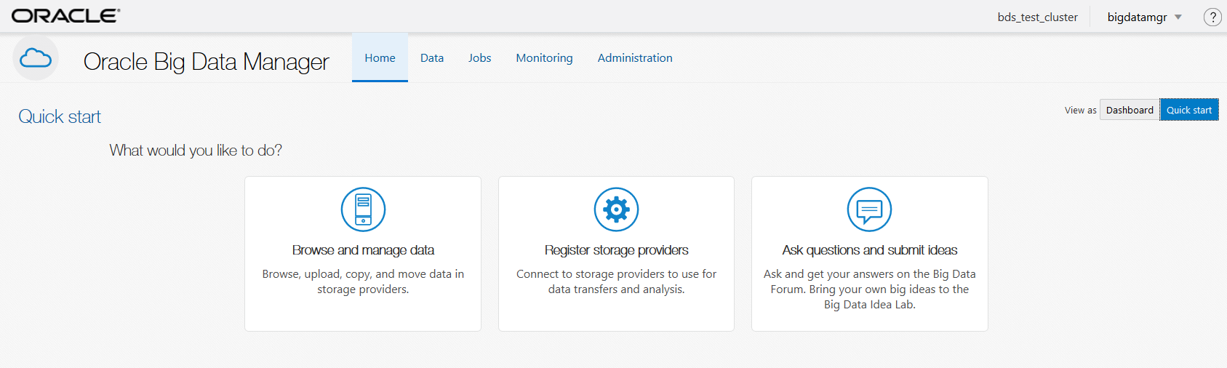Click the Register storage providers gear icon
Screen dimensions: 1227x368
pos(616,209)
